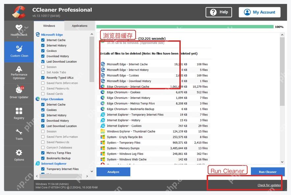This screenshot has height=195, width=291.
Task: Click icon of Microsoft Edge - Cookies result row
Action: pyautogui.click(x=103, y=75)
